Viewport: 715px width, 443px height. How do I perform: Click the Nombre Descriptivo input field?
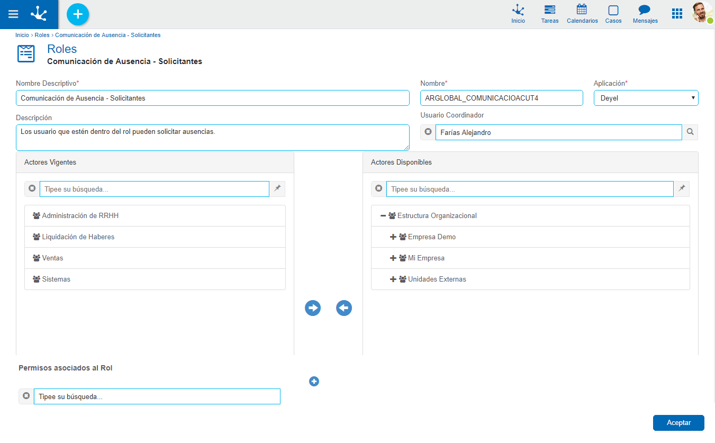click(x=213, y=98)
